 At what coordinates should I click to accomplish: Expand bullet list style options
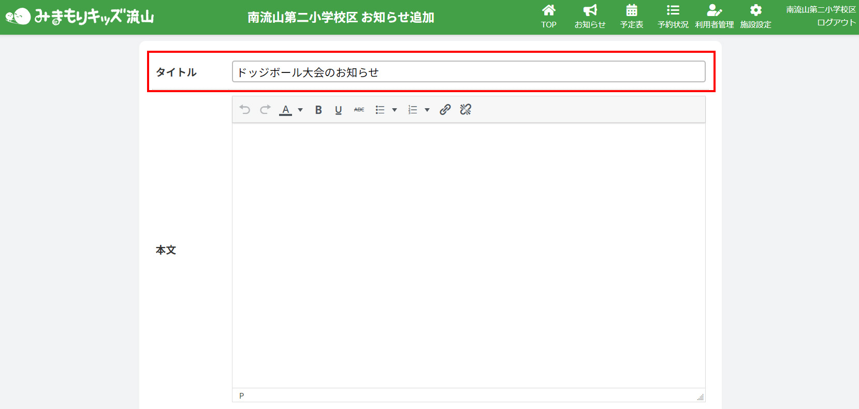click(395, 110)
